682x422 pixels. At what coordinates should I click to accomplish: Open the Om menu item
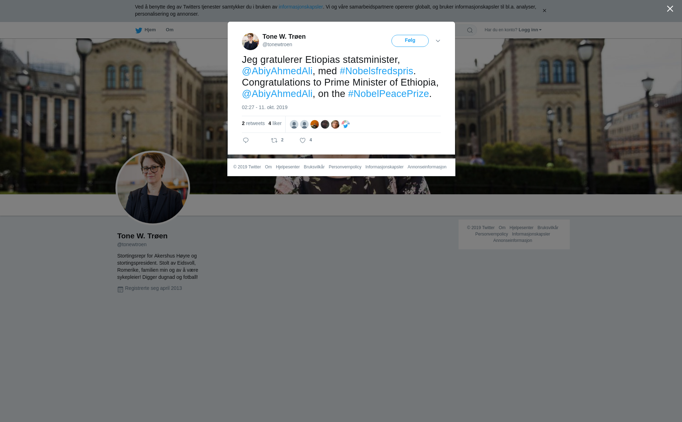169,30
